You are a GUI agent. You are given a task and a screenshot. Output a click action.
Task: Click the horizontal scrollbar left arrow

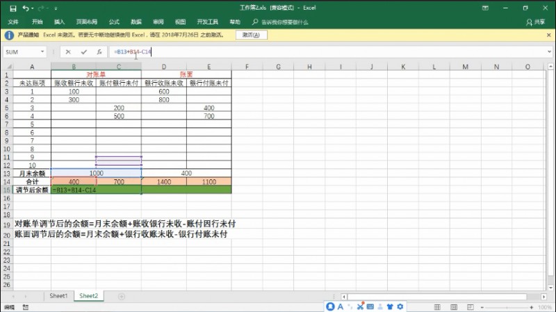coord(343,297)
